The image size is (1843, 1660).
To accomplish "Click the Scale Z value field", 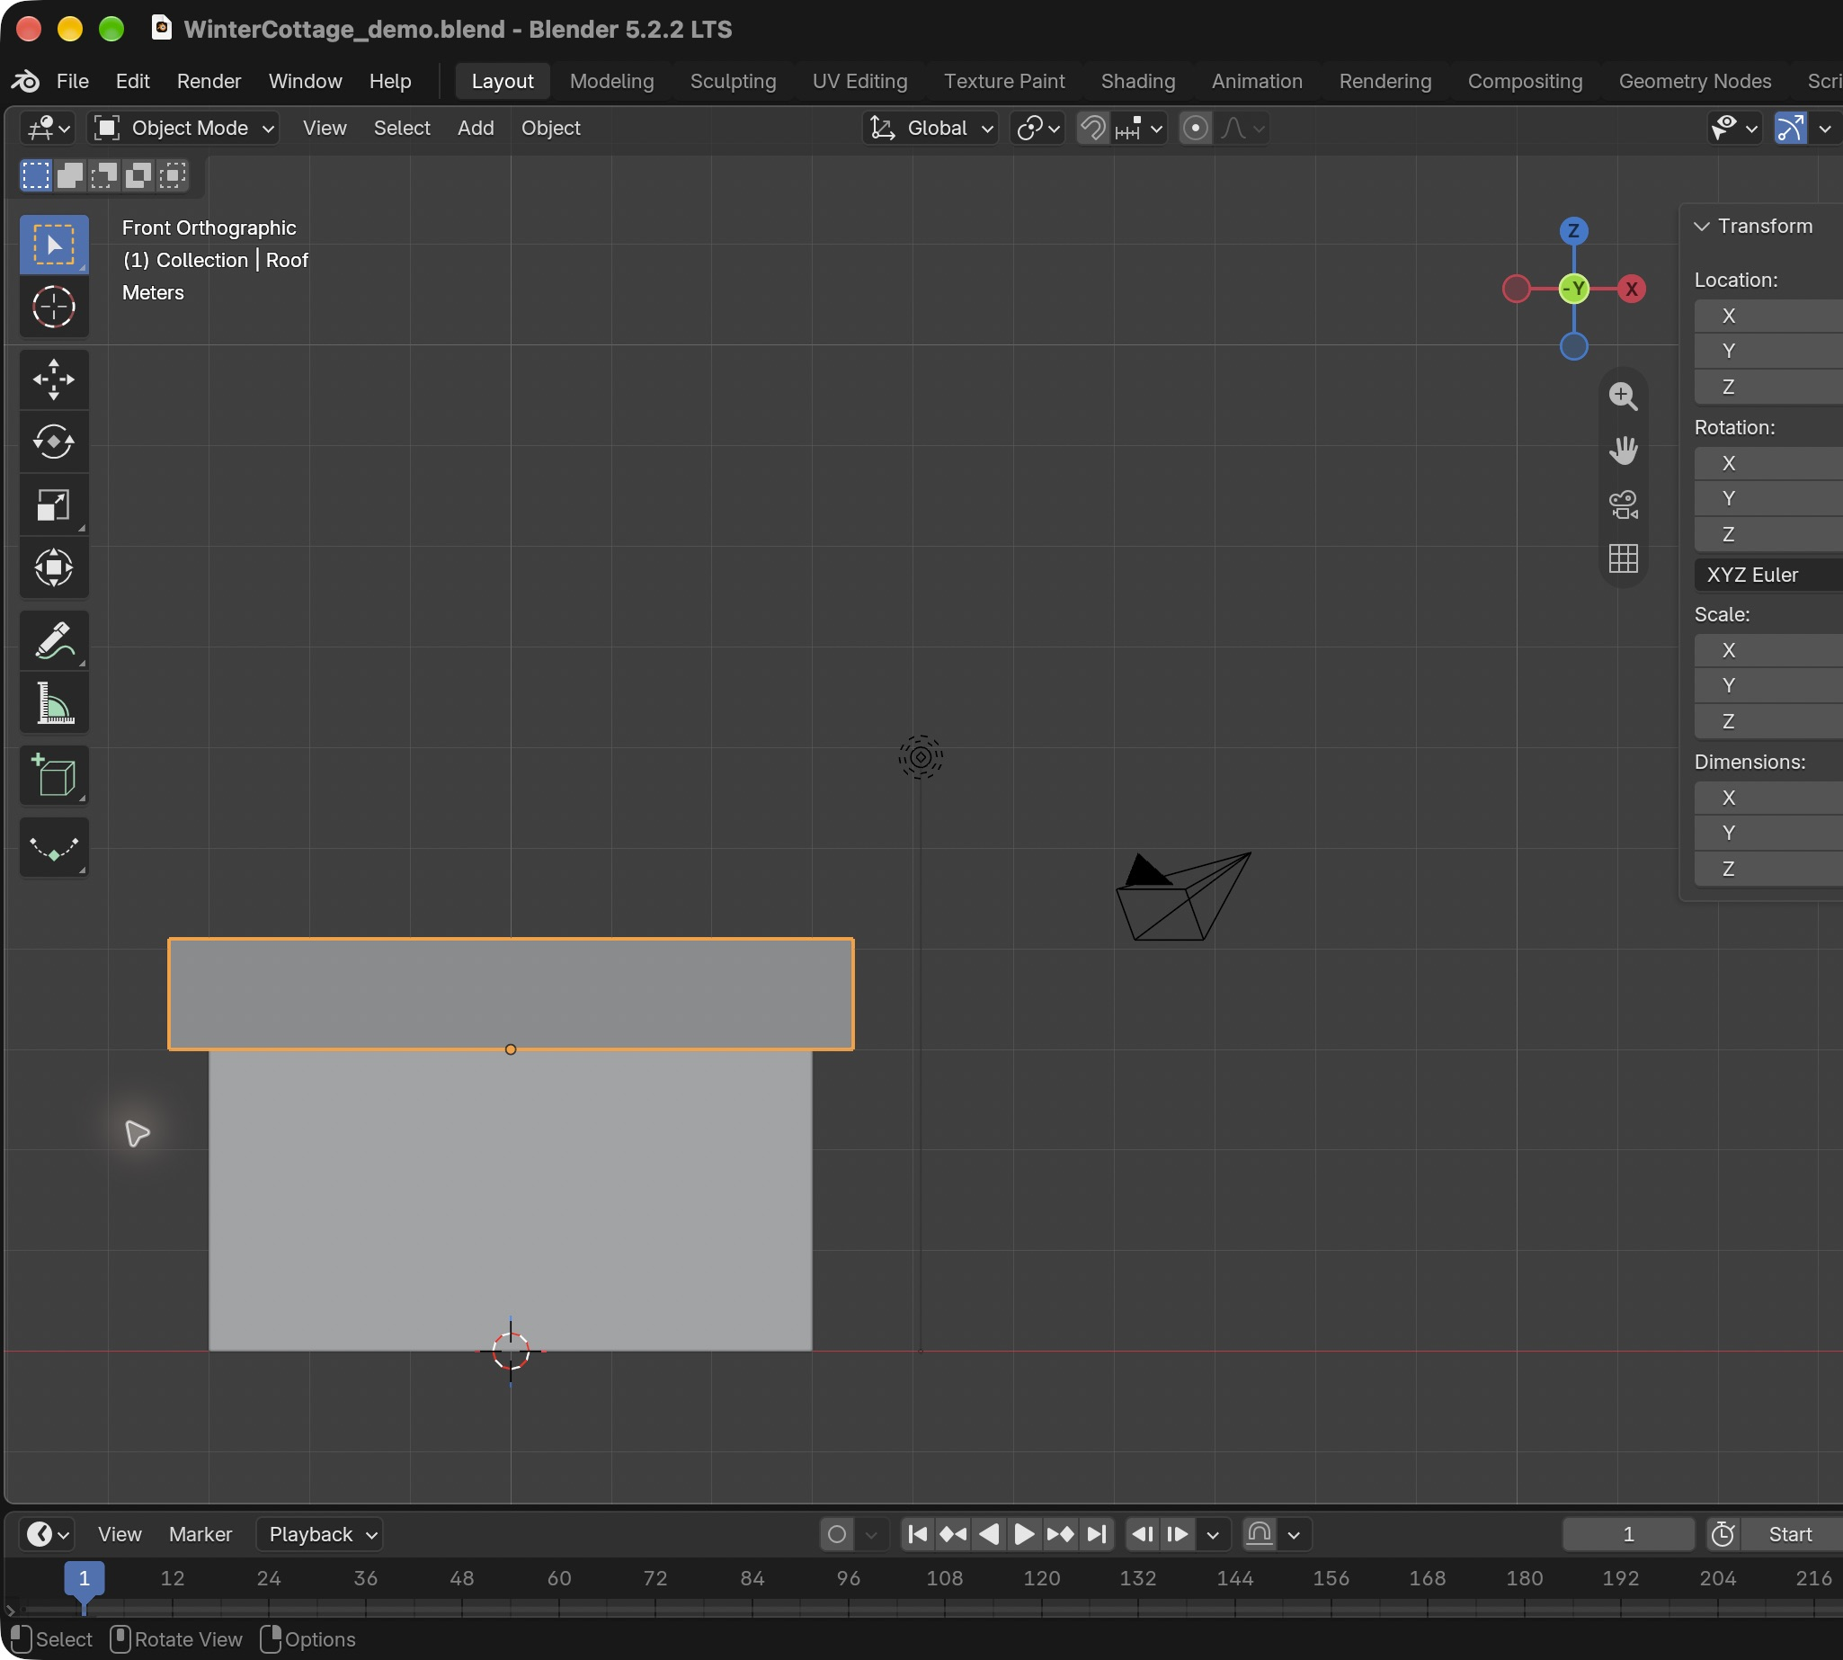I will tap(1768, 721).
